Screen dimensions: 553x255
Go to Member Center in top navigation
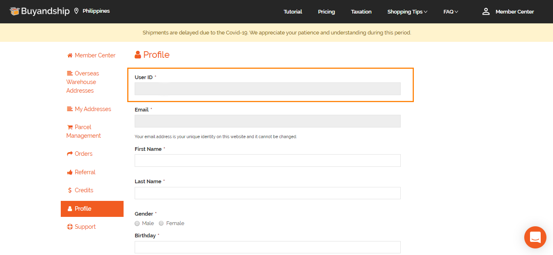515,11
